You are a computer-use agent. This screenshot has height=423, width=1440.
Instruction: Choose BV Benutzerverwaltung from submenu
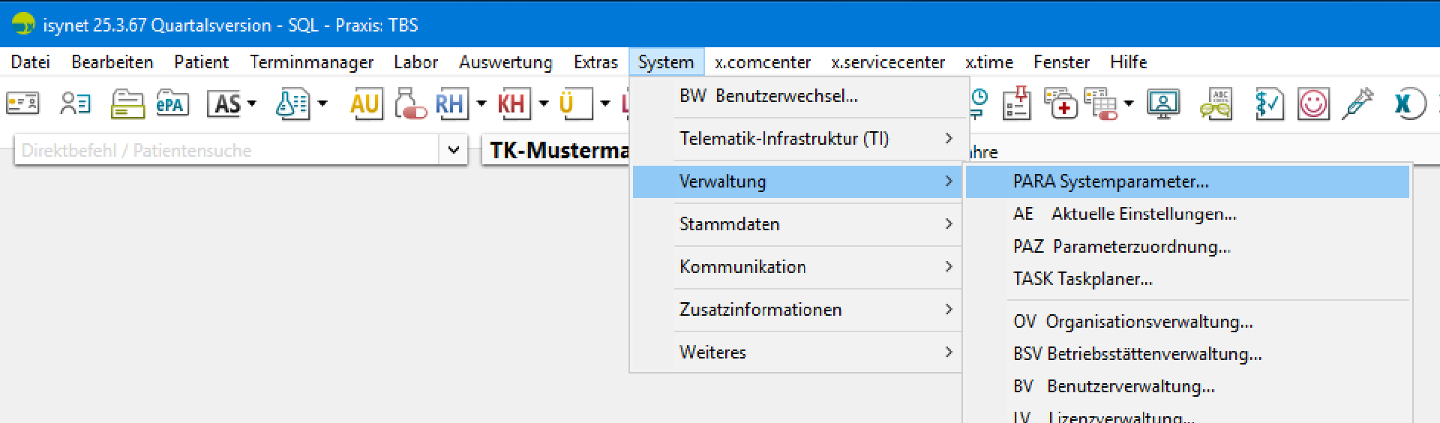pos(1113,386)
